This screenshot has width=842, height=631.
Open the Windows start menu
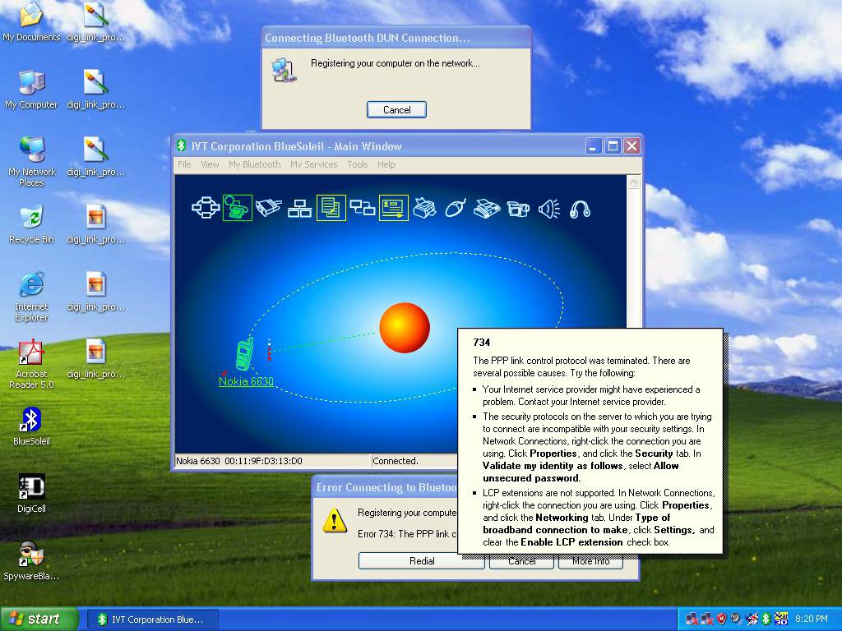point(39,619)
